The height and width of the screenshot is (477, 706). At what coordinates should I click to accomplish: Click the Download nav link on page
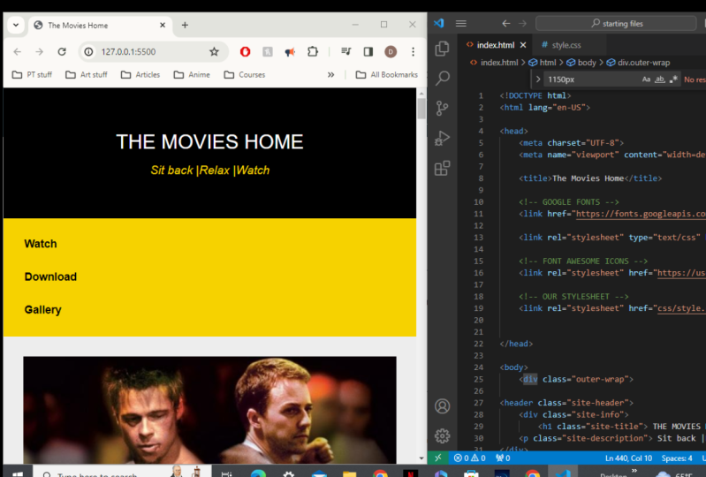click(x=50, y=276)
